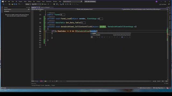This screenshot has height=96, width=172.
Task: Open the Build menu
Action: coord(25,2)
